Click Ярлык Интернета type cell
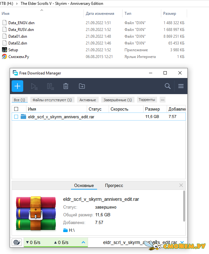 click(x=140, y=57)
